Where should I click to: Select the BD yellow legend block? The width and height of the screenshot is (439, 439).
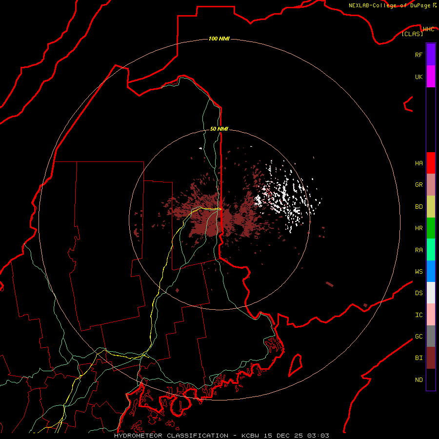click(431, 207)
